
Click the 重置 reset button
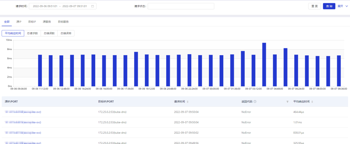314,6
